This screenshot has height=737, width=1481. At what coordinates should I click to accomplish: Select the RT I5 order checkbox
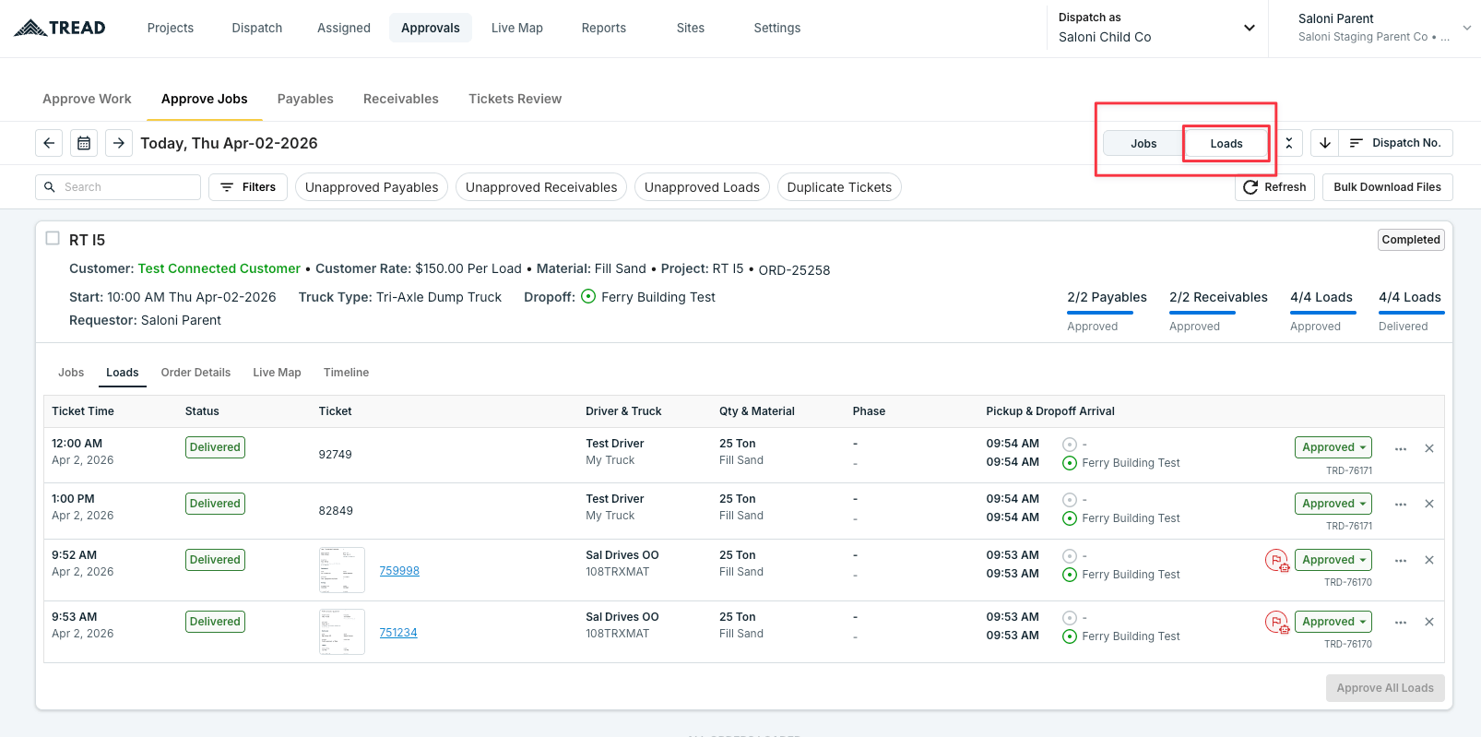point(53,238)
